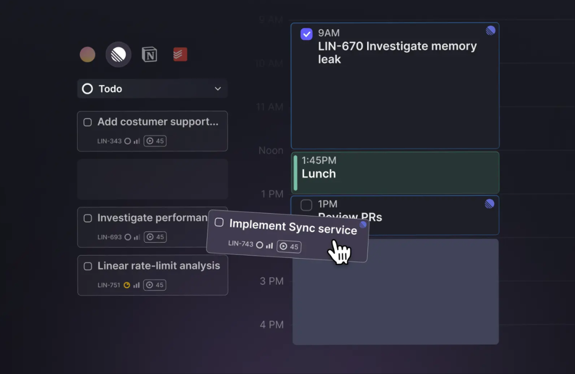Uncheck the LIN-670 Investigate memory leak checkbox

pyautogui.click(x=306, y=34)
